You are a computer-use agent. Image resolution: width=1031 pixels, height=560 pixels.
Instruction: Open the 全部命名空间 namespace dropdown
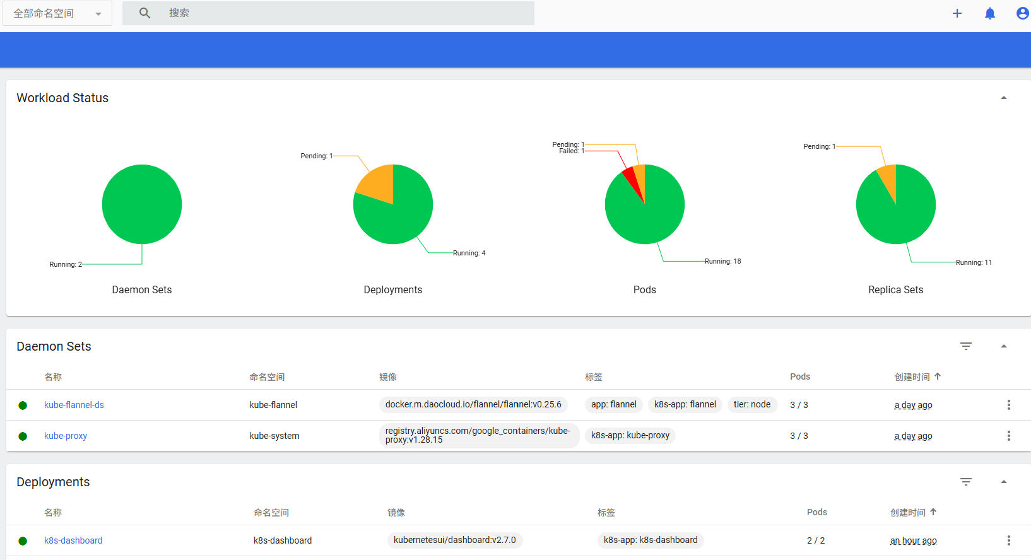(57, 13)
